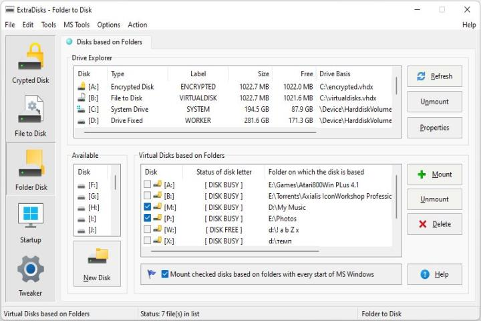Viewport: 481px width, 321px height.
Task: Click the drive icon next to J: in Available
Action: pos(82,230)
